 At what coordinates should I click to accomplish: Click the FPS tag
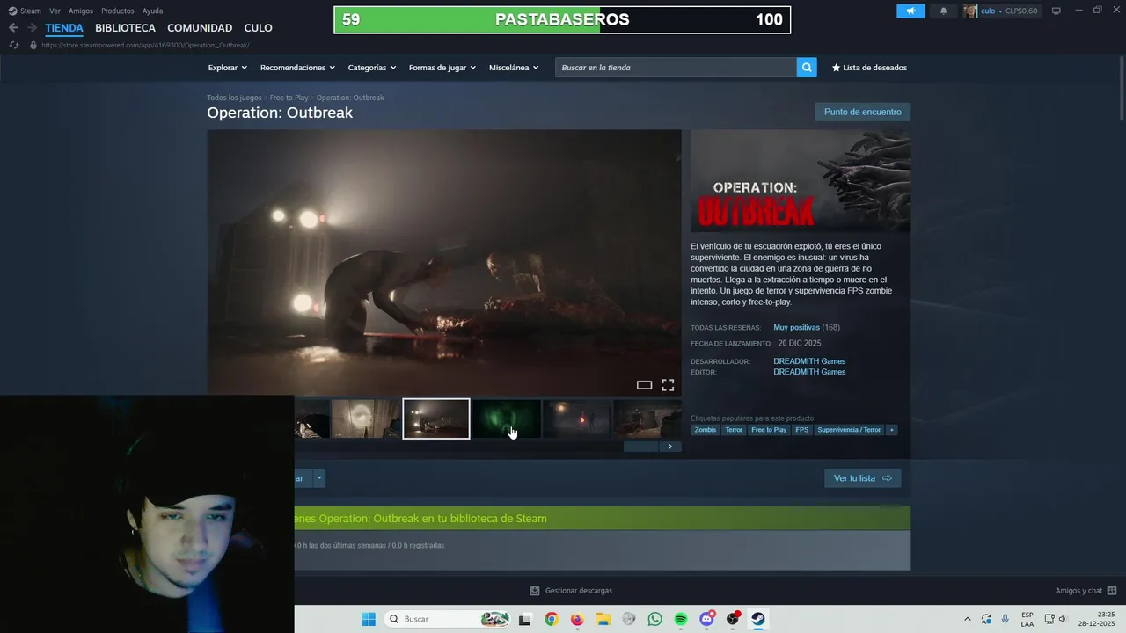(x=802, y=430)
